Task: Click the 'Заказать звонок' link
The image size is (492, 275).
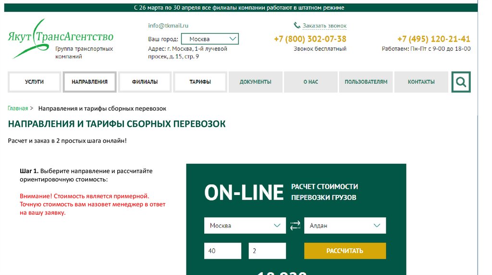Action: pos(324,26)
